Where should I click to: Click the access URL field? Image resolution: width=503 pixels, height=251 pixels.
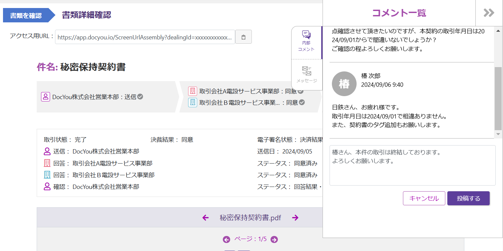[x=145, y=37]
